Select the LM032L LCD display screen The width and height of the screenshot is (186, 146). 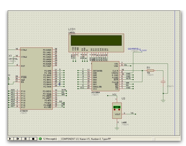96,40
